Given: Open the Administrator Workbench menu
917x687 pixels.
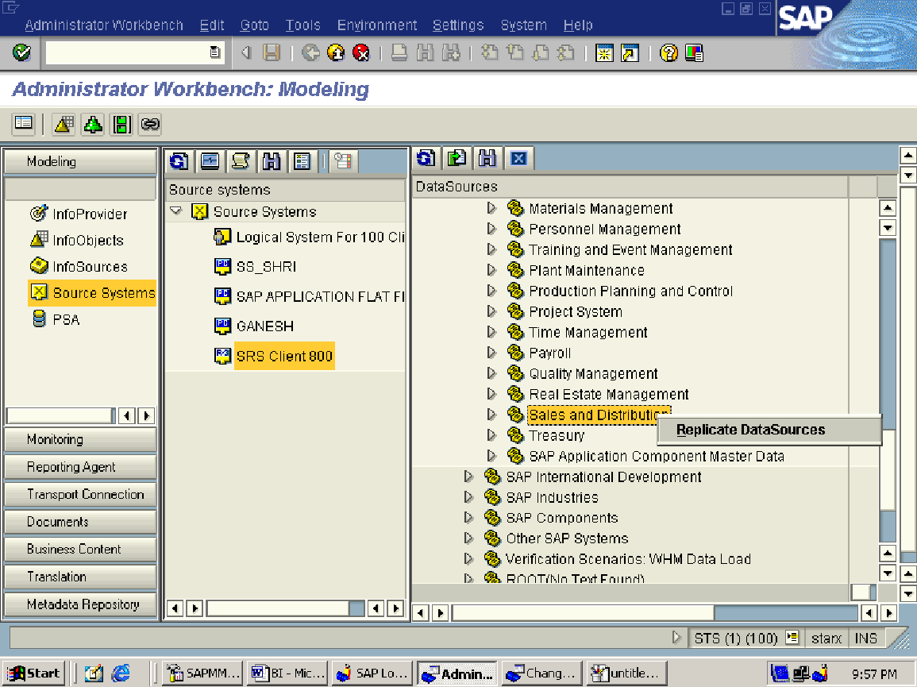Looking at the screenshot, I should 103,25.
